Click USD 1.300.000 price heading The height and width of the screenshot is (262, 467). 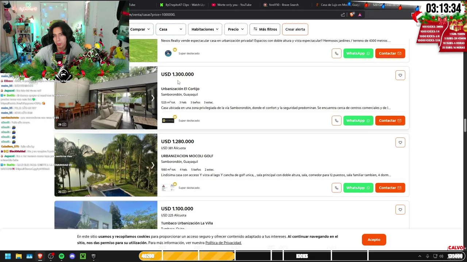coord(177,74)
